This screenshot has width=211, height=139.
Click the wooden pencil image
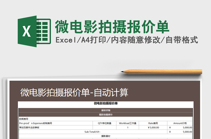[161, 72]
